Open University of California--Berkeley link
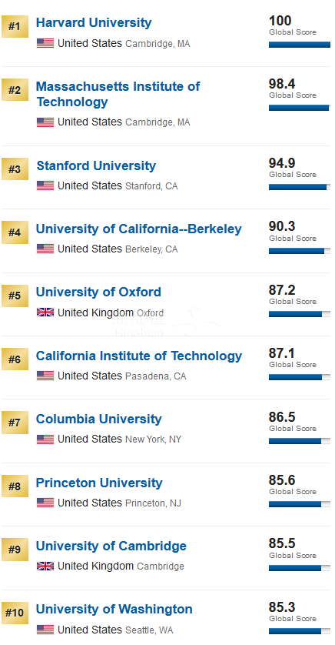The height and width of the screenshot is (645, 335). [x=139, y=229]
